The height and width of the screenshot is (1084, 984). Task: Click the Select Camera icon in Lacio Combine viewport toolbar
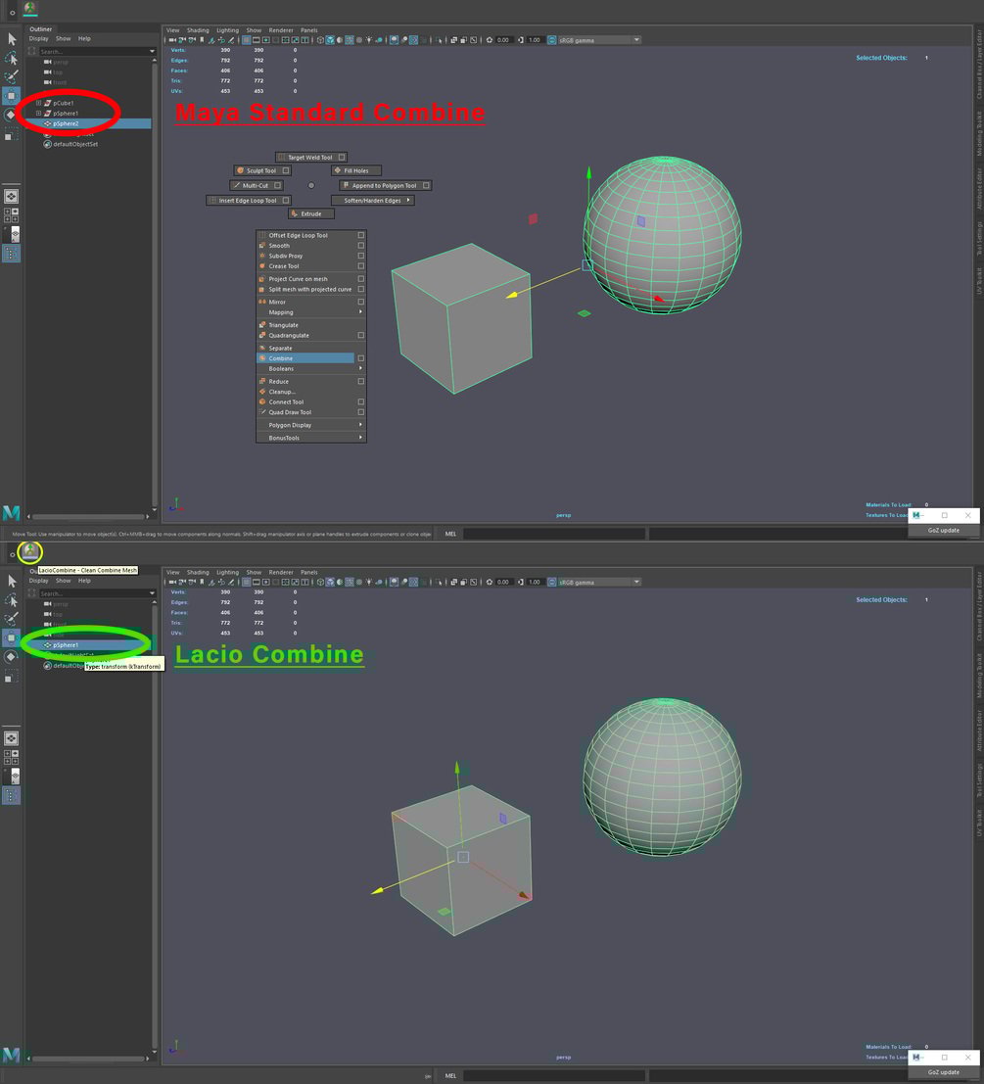pos(172,582)
